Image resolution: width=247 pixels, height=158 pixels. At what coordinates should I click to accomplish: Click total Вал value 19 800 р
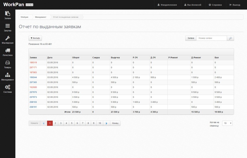[219, 112]
